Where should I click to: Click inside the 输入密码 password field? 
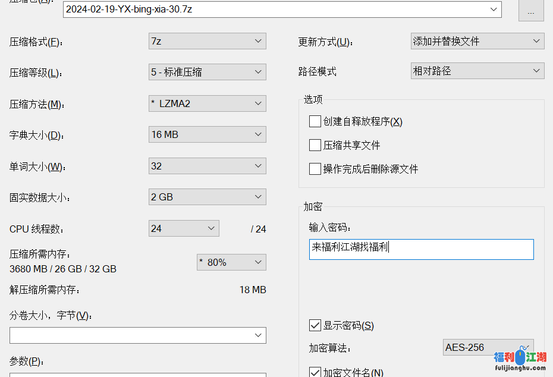coord(421,249)
